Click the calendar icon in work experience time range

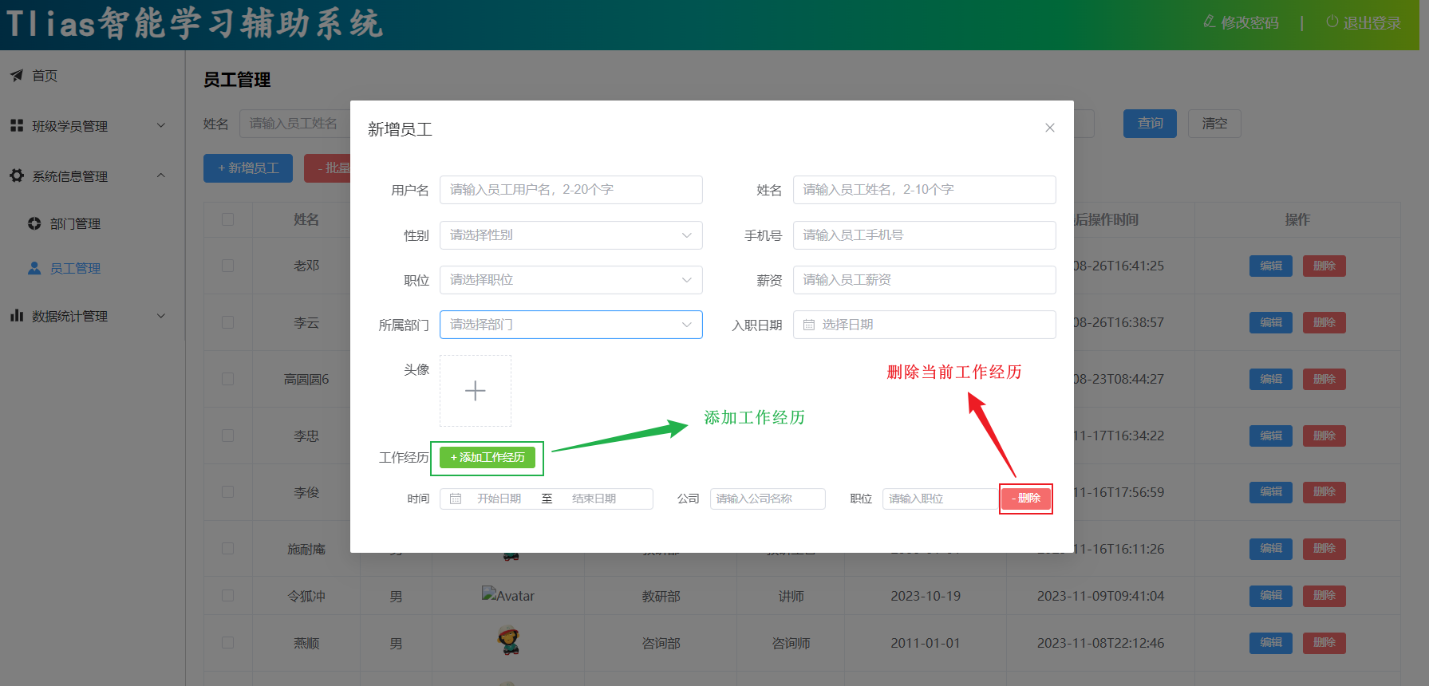point(456,499)
